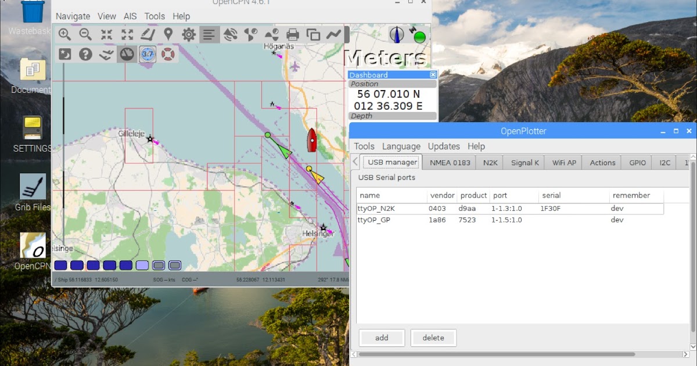Switch to the NMEA 0183 tab
Screen dimensions: 697x366
pos(449,163)
